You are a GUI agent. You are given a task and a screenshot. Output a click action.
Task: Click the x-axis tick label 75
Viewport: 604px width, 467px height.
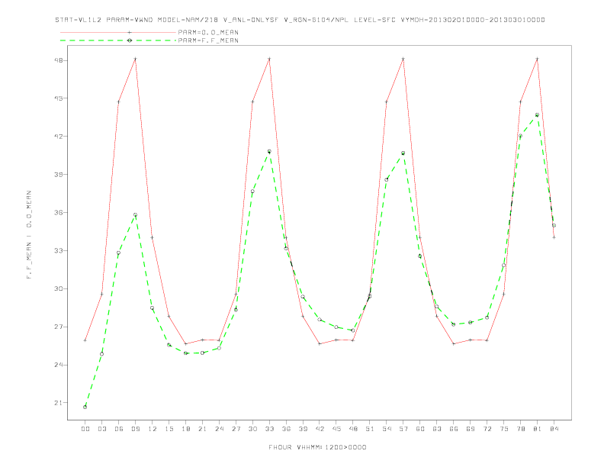click(x=504, y=429)
